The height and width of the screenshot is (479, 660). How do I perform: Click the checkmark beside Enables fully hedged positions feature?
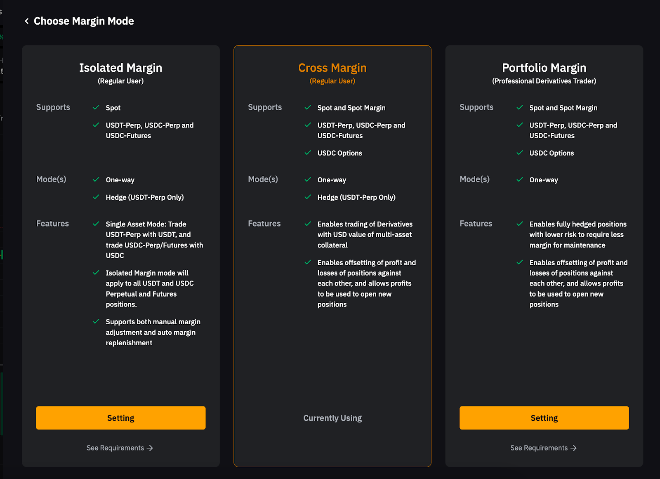(x=520, y=224)
